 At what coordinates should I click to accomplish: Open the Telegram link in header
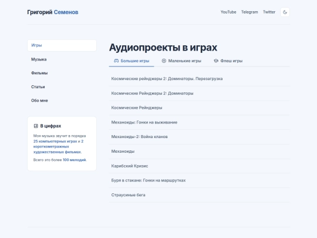point(249,12)
